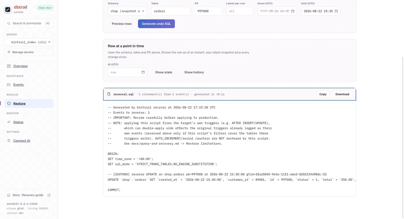Screen dimensions: 404x219
Task: Go to the Events section
Action: tap(18, 85)
